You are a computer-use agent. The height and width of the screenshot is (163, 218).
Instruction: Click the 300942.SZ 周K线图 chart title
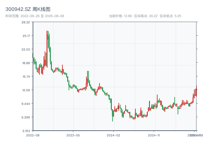click(x=28, y=9)
